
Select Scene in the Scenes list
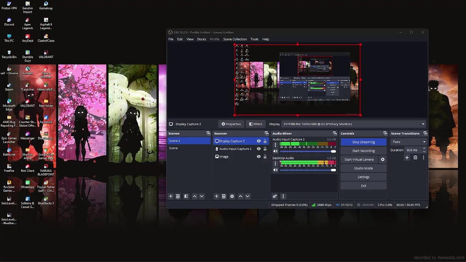(189, 148)
